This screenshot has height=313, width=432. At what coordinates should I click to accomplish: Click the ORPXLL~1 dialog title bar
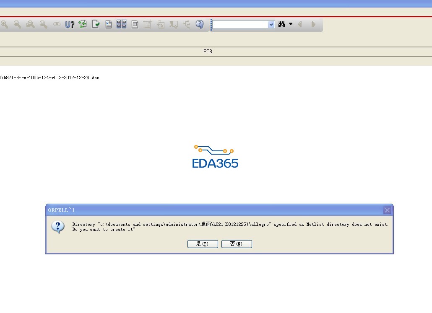tap(219, 210)
